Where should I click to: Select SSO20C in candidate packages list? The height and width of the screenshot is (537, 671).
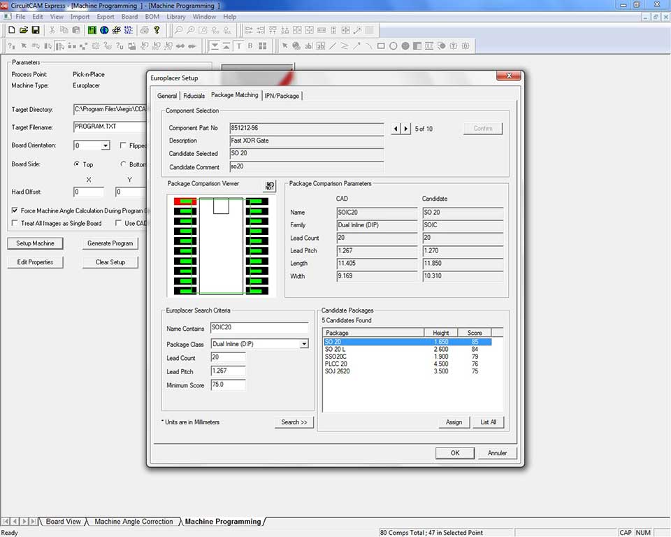[336, 357]
